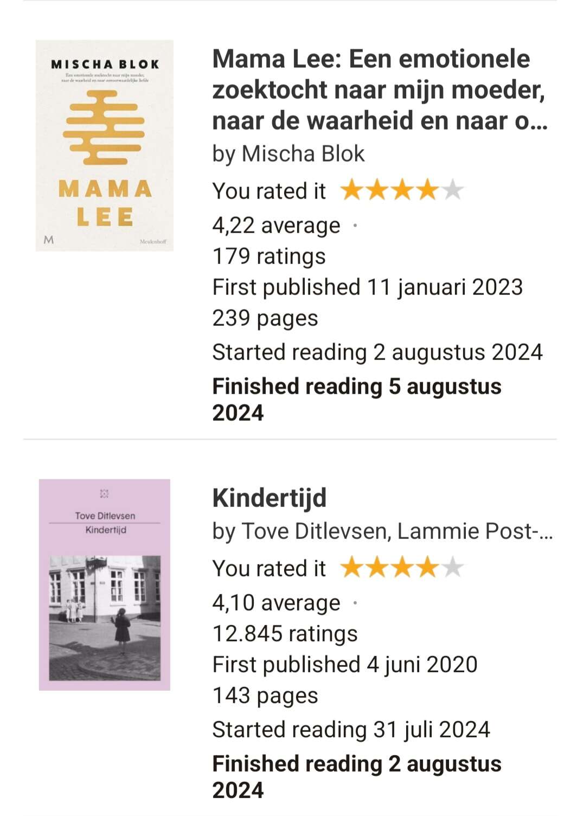Set Kindertijd rating to three stars
The image size is (583, 816).
coord(402,568)
